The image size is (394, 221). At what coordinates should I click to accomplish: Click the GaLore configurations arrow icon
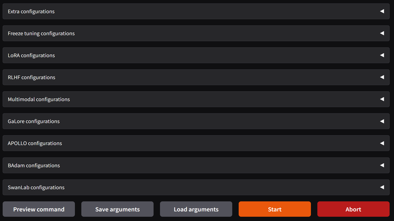[382, 121]
